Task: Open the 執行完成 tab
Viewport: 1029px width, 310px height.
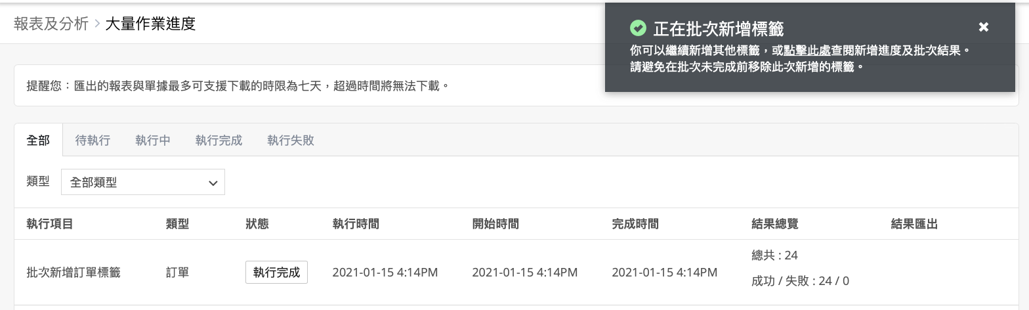Action: pos(219,140)
